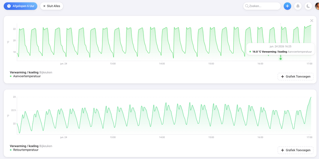Click plus icon on bottom Grafiek Toevoegen

point(282,150)
